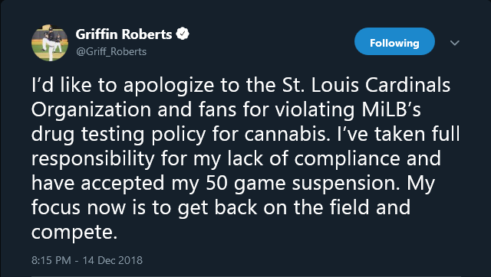491x277 pixels.
Task: Click the date 14 Dec 2018
Action: click(113, 260)
